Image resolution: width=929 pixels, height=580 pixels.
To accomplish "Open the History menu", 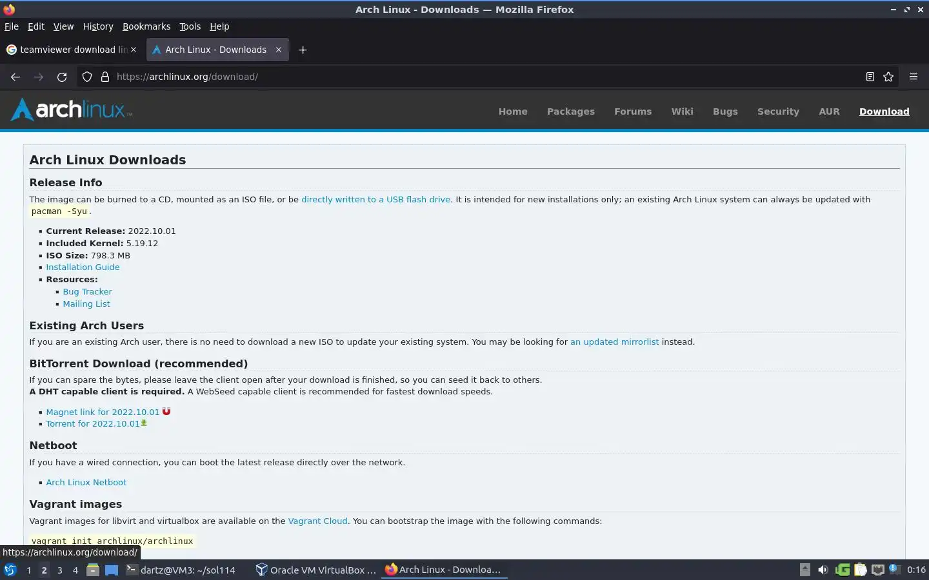I will [98, 26].
